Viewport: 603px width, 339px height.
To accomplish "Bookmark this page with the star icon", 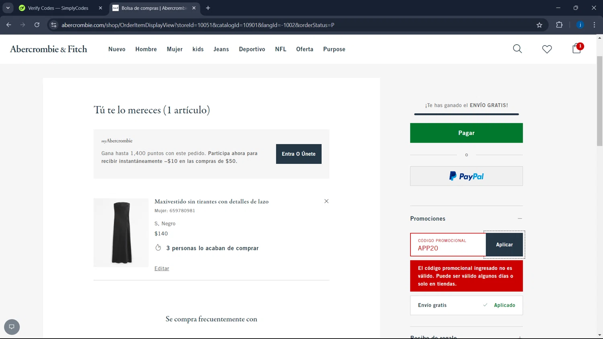I will [x=539, y=25].
